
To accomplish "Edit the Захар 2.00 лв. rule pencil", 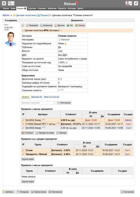I will tap(23, 128).
